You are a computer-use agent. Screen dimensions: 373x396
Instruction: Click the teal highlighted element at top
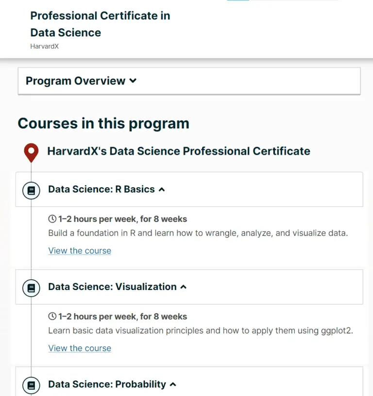[x=237, y=2]
